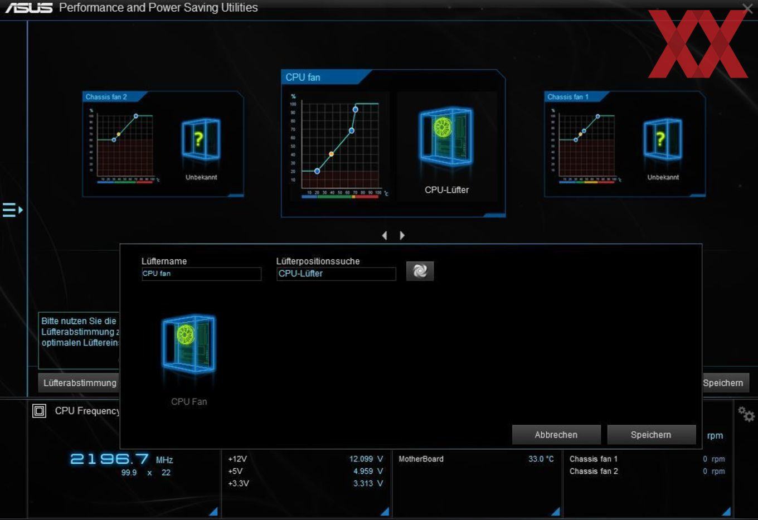Click the CPU-Lüfter case image in the CPU fan card
The height and width of the screenshot is (520, 758).
[446, 138]
